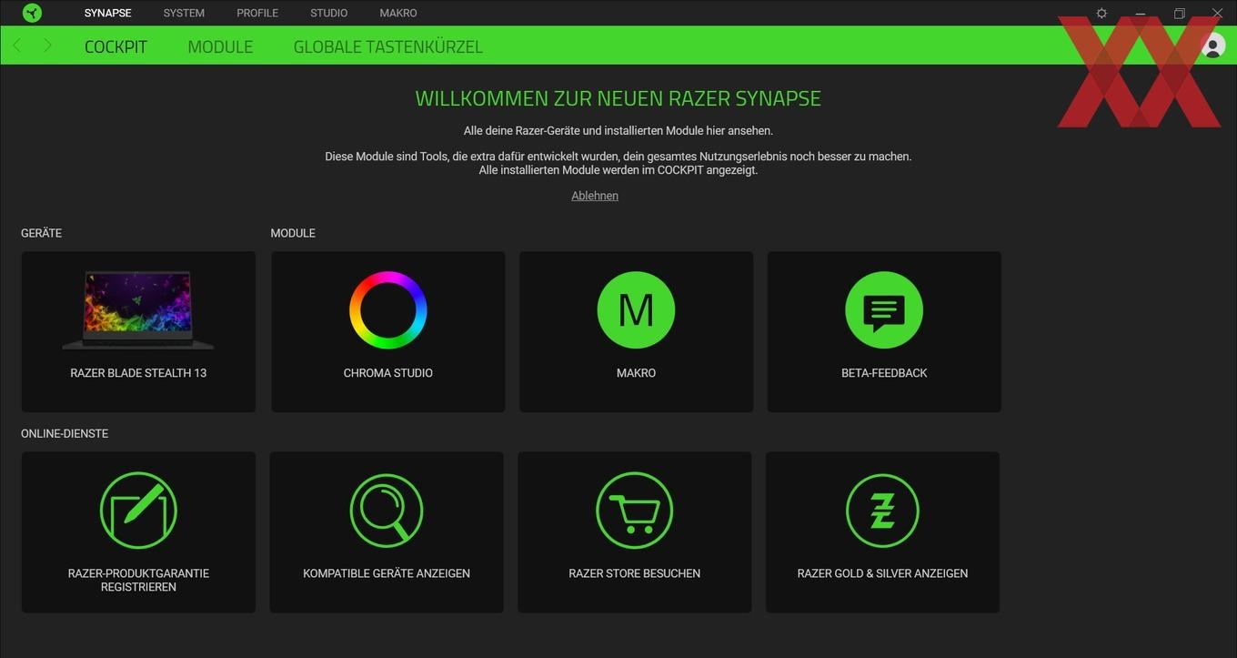Select the COCKPIT subtab
Viewport: 1237px width, 658px height.
click(x=116, y=46)
